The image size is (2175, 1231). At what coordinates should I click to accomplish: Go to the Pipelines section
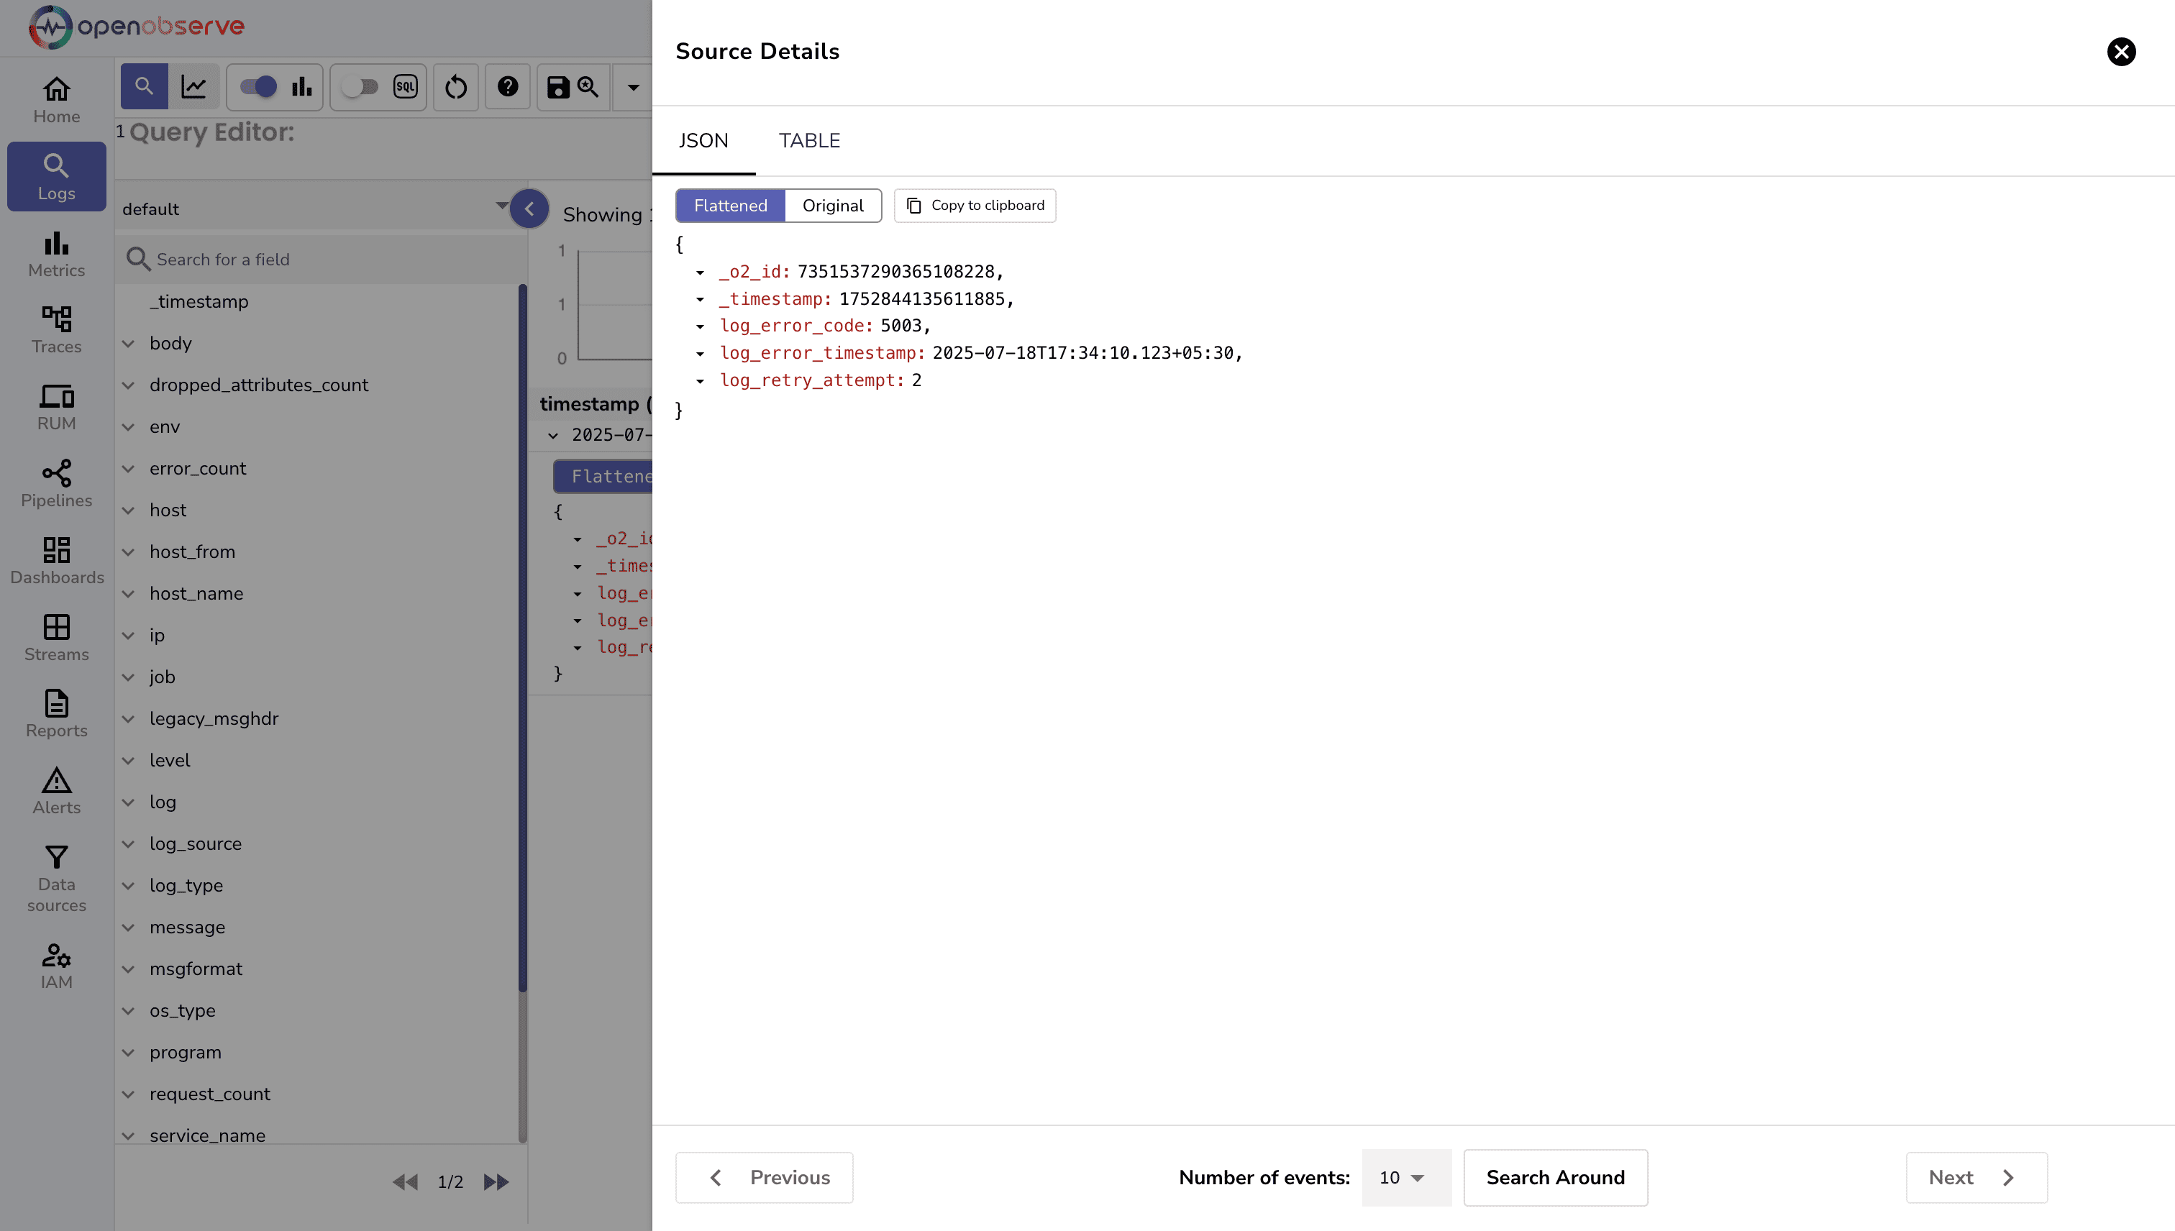click(56, 484)
